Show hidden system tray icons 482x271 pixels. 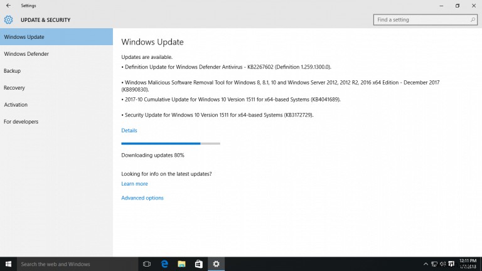(426, 264)
